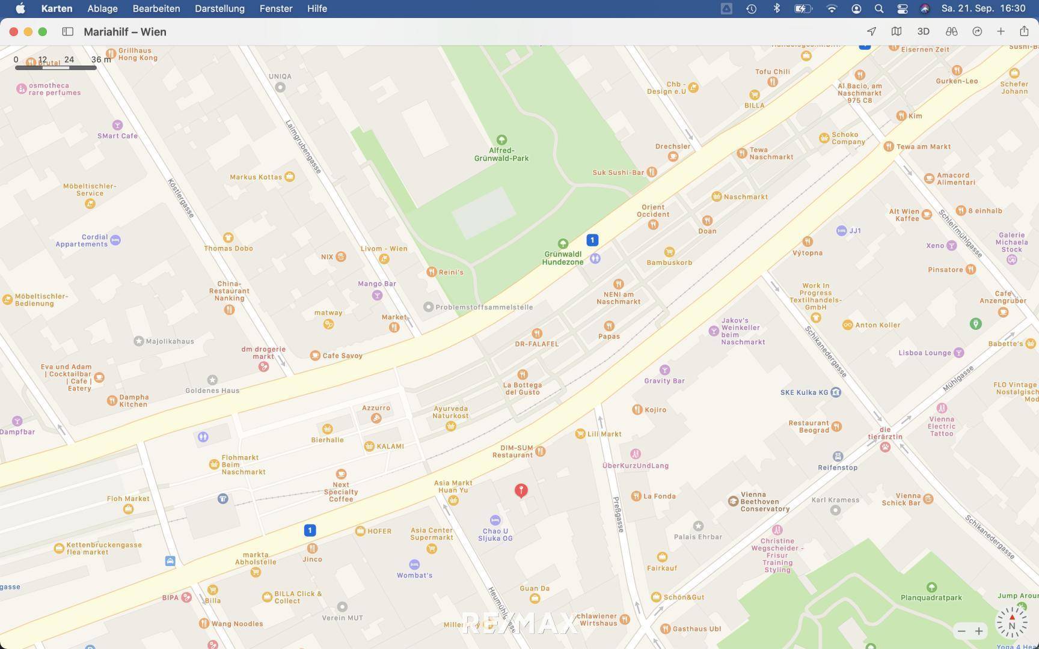Select Alfred-Grünwald-Park marker
Image resolution: width=1039 pixels, height=649 pixels.
(x=501, y=140)
